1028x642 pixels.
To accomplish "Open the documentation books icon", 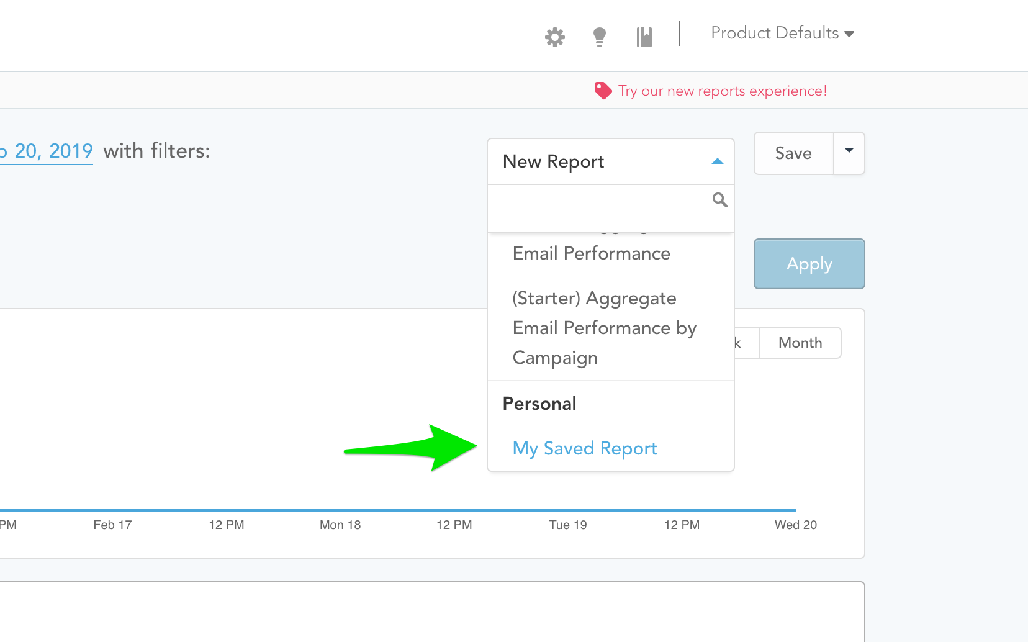I will 644,37.
